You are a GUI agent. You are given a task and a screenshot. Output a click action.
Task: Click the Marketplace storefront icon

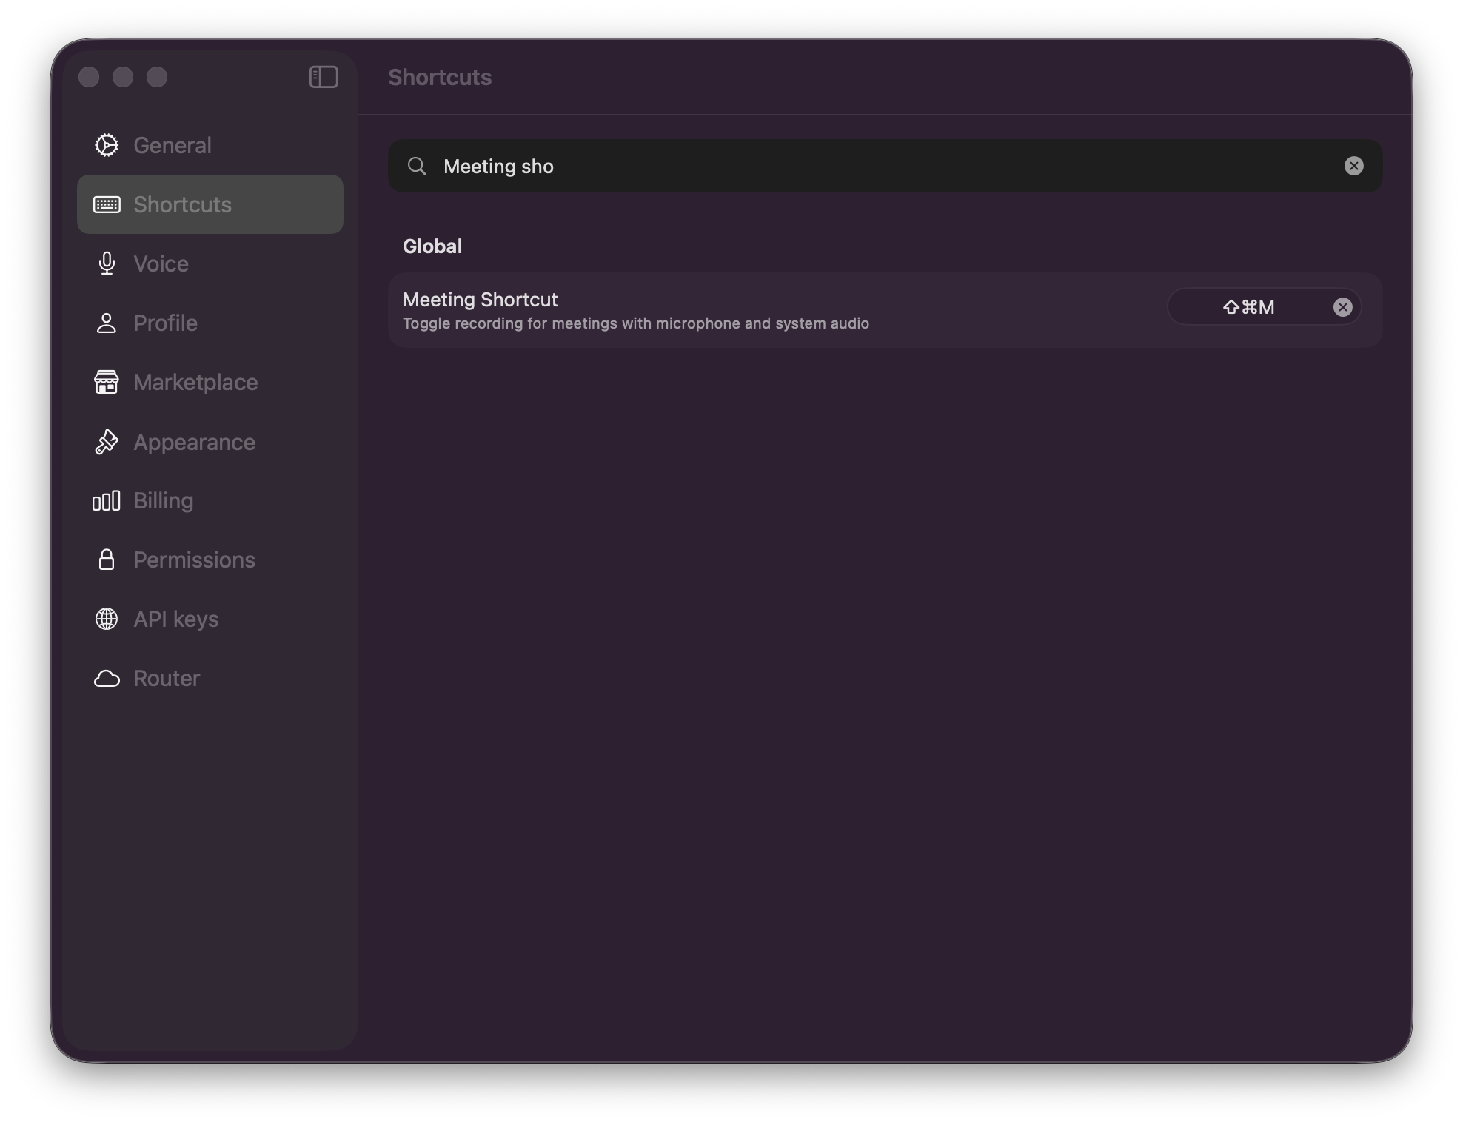point(107,382)
